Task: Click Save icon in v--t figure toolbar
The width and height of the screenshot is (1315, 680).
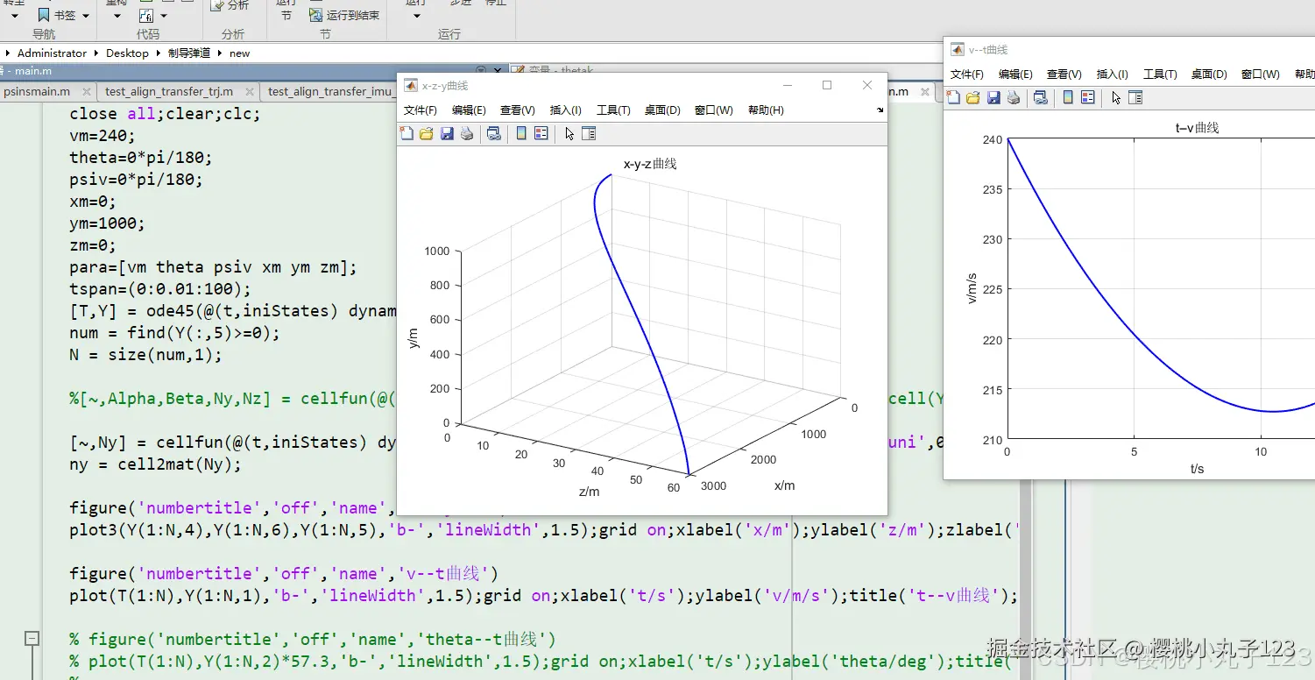Action: [x=993, y=97]
